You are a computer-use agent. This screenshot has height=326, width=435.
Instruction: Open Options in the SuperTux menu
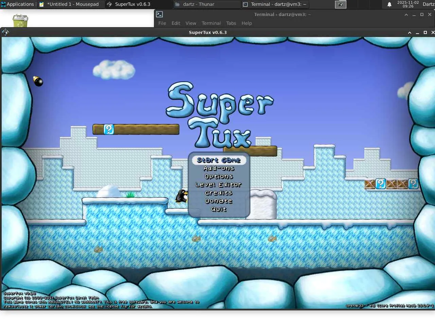coord(219,177)
